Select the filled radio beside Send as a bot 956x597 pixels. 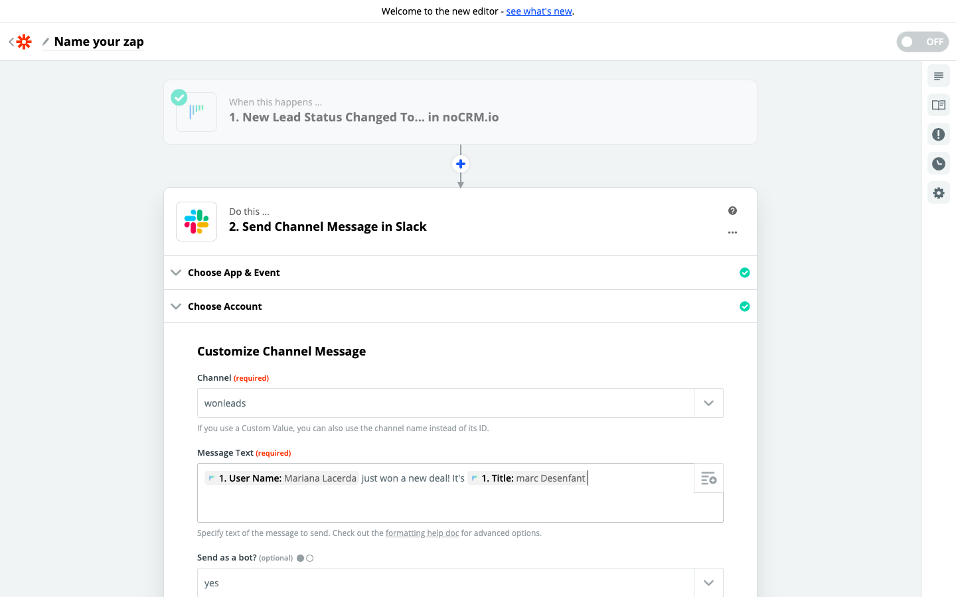tap(301, 559)
